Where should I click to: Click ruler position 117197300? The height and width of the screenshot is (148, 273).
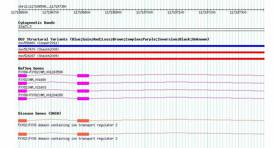click(238, 12)
